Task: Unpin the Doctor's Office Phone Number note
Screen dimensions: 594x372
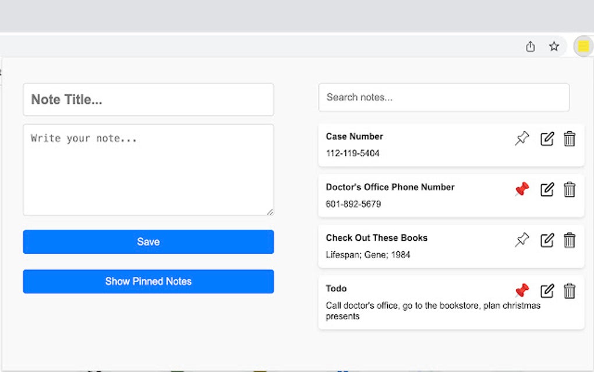Action: 522,189
